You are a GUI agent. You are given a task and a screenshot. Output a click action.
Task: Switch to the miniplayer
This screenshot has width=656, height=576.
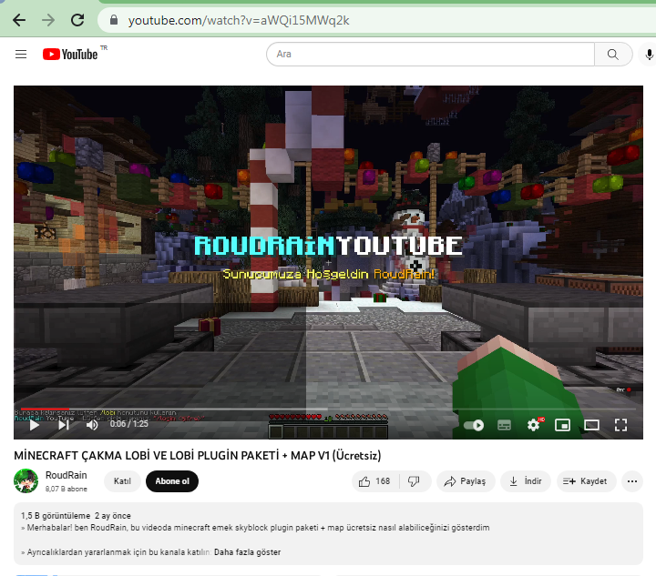562,425
